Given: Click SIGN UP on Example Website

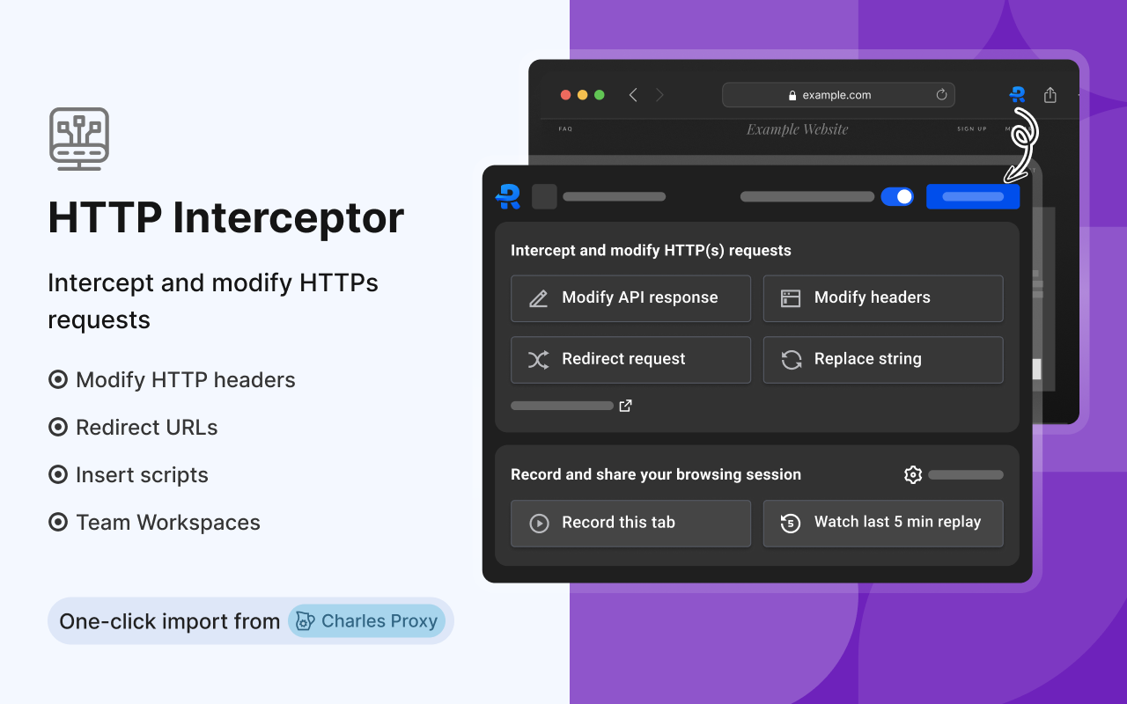Looking at the screenshot, I should [x=972, y=129].
